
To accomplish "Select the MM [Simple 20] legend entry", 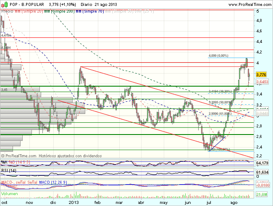I will tap(29, 11).
